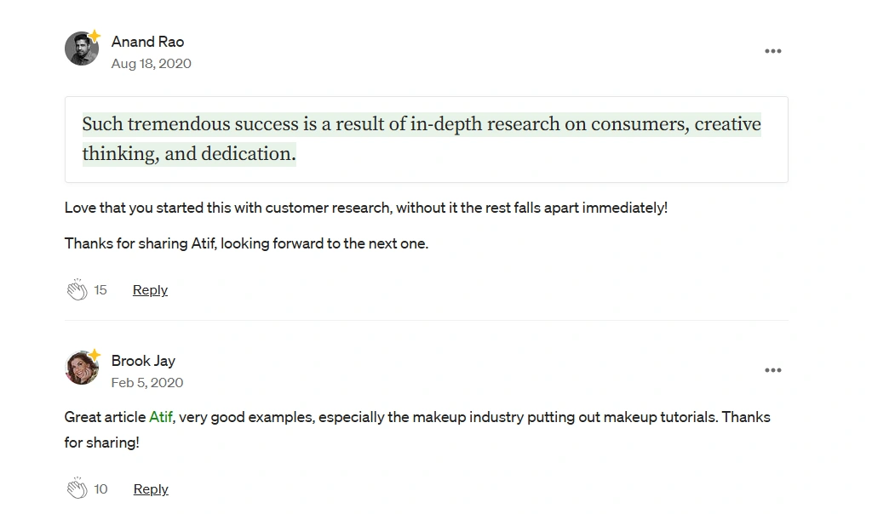This screenshot has height=514, width=872.
Task: View the 10 claps count
Action: coord(100,489)
